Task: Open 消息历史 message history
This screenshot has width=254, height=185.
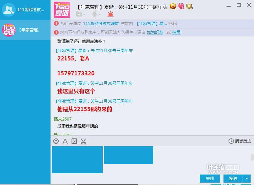Action: pyautogui.click(x=240, y=141)
